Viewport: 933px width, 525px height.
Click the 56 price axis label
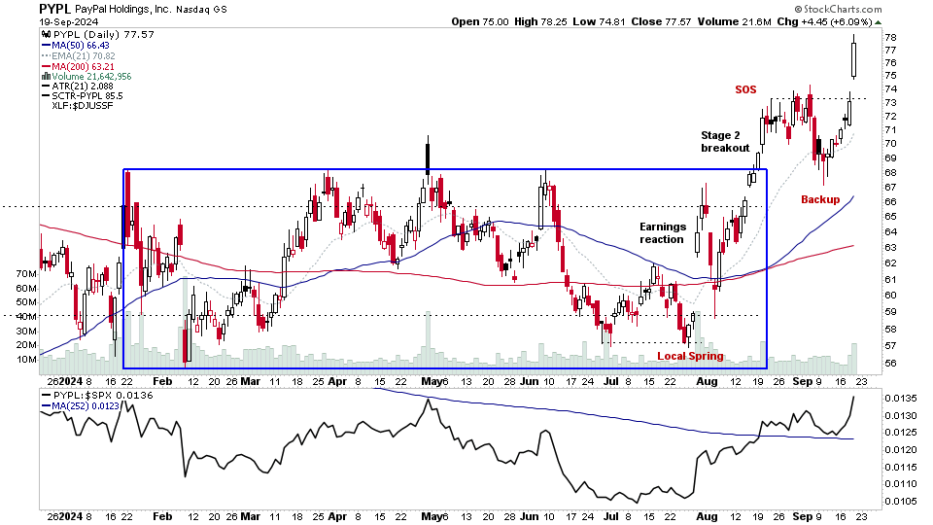coord(891,363)
